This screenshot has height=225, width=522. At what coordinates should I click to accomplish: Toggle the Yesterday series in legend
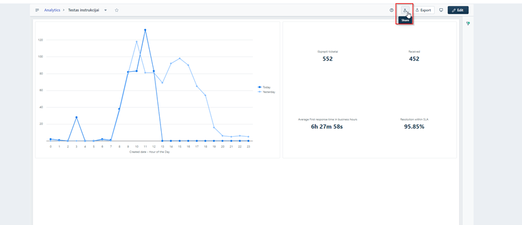coord(267,92)
